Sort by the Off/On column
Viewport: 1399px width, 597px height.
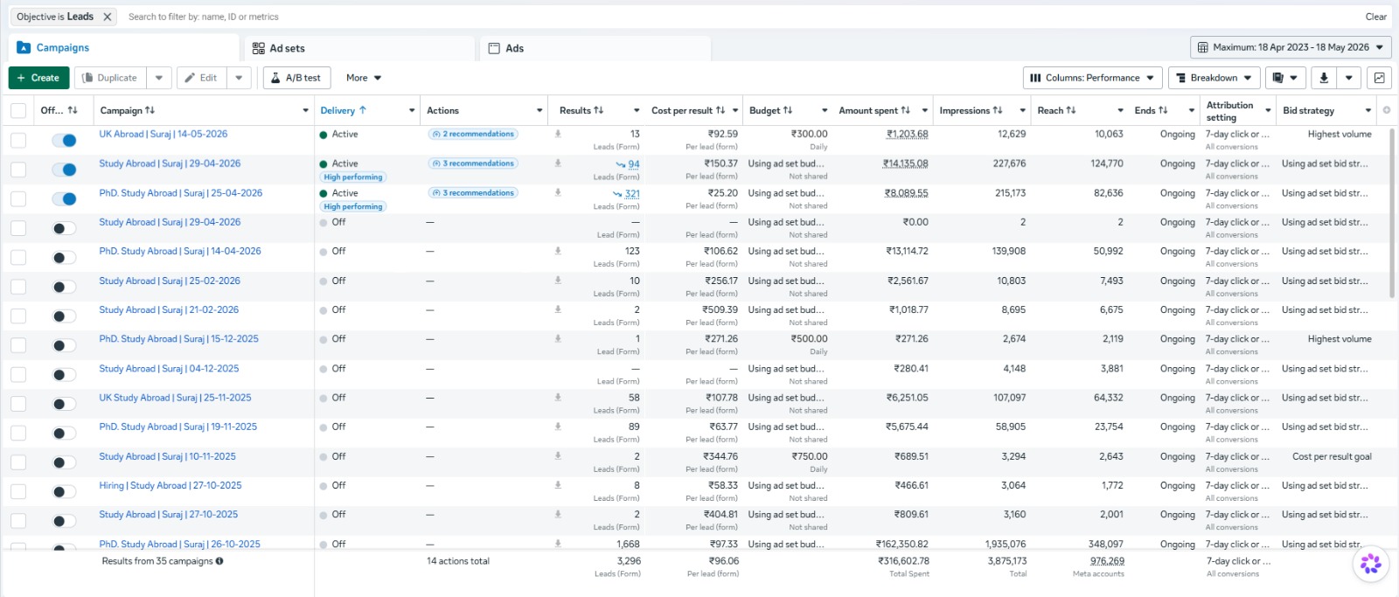(x=73, y=110)
